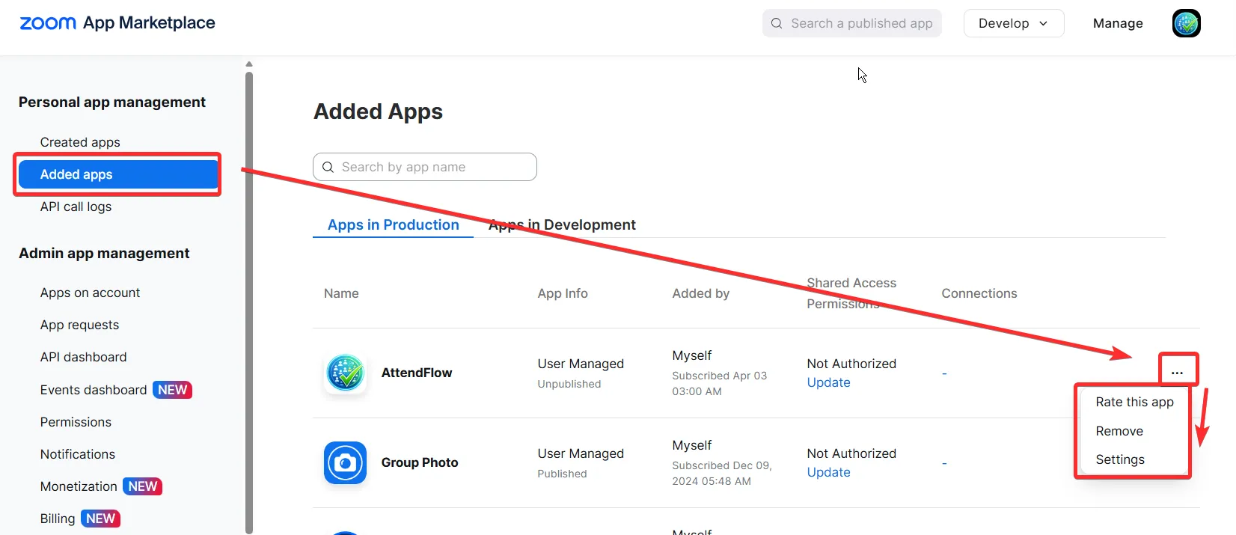Click the NEW badge beside Billing
This screenshot has width=1236, height=535.
(x=100, y=519)
